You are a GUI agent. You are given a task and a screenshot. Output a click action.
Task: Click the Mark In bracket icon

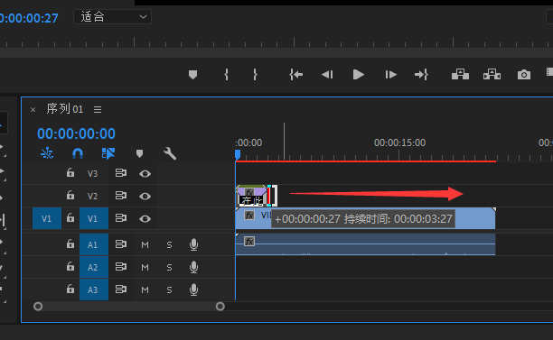[x=227, y=75]
